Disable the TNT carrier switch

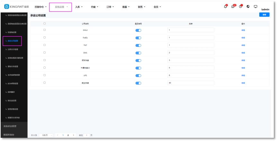click(x=138, y=46)
